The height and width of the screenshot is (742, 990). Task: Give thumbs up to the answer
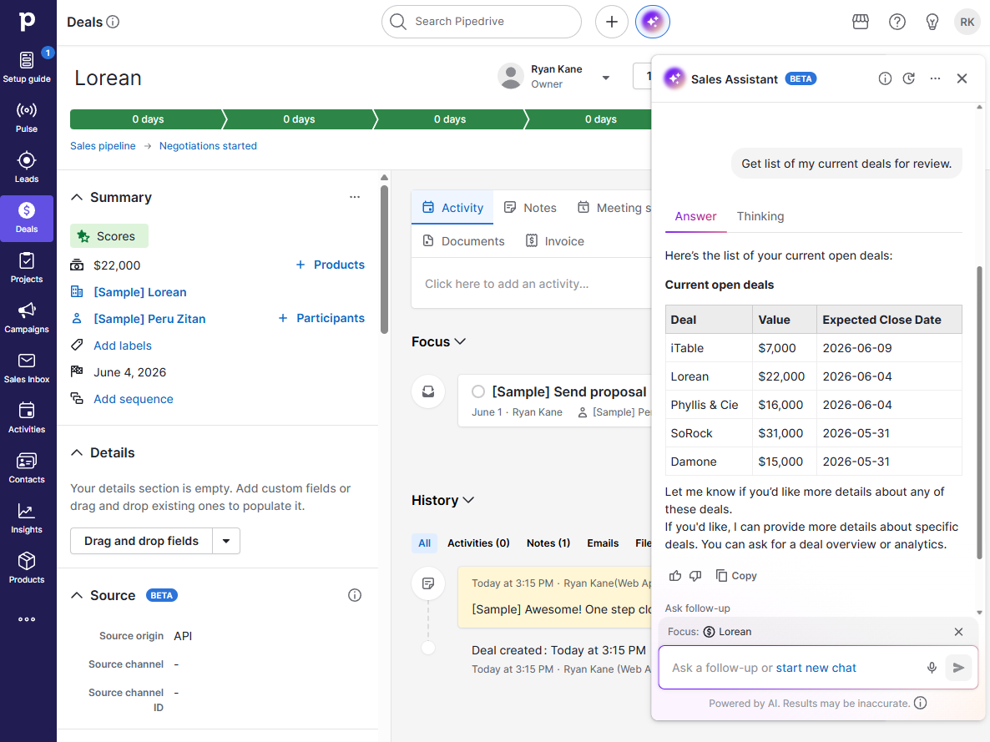(x=675, y=575)
